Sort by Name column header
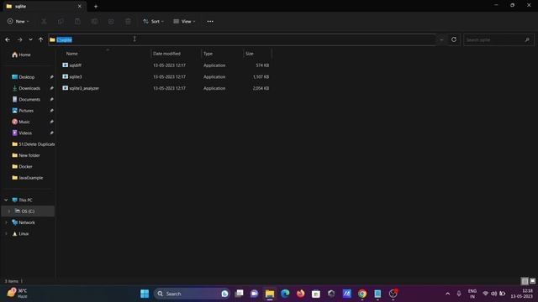 click(71, 54)
